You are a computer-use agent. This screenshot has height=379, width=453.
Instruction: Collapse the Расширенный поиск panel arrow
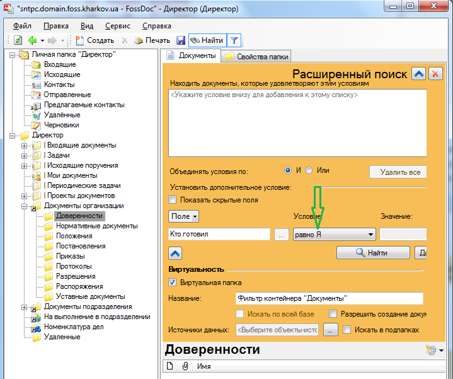pos(418,74)
